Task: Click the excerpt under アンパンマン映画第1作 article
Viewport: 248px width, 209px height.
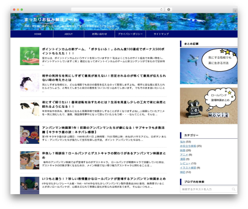Action: (104, 138)
